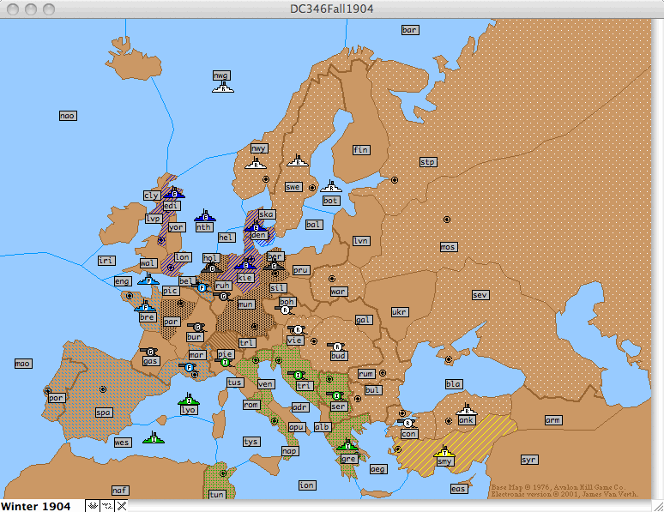Click the 'par' province label
The height and width of the screenshot is (512, 664).
[x=172, y=322]
